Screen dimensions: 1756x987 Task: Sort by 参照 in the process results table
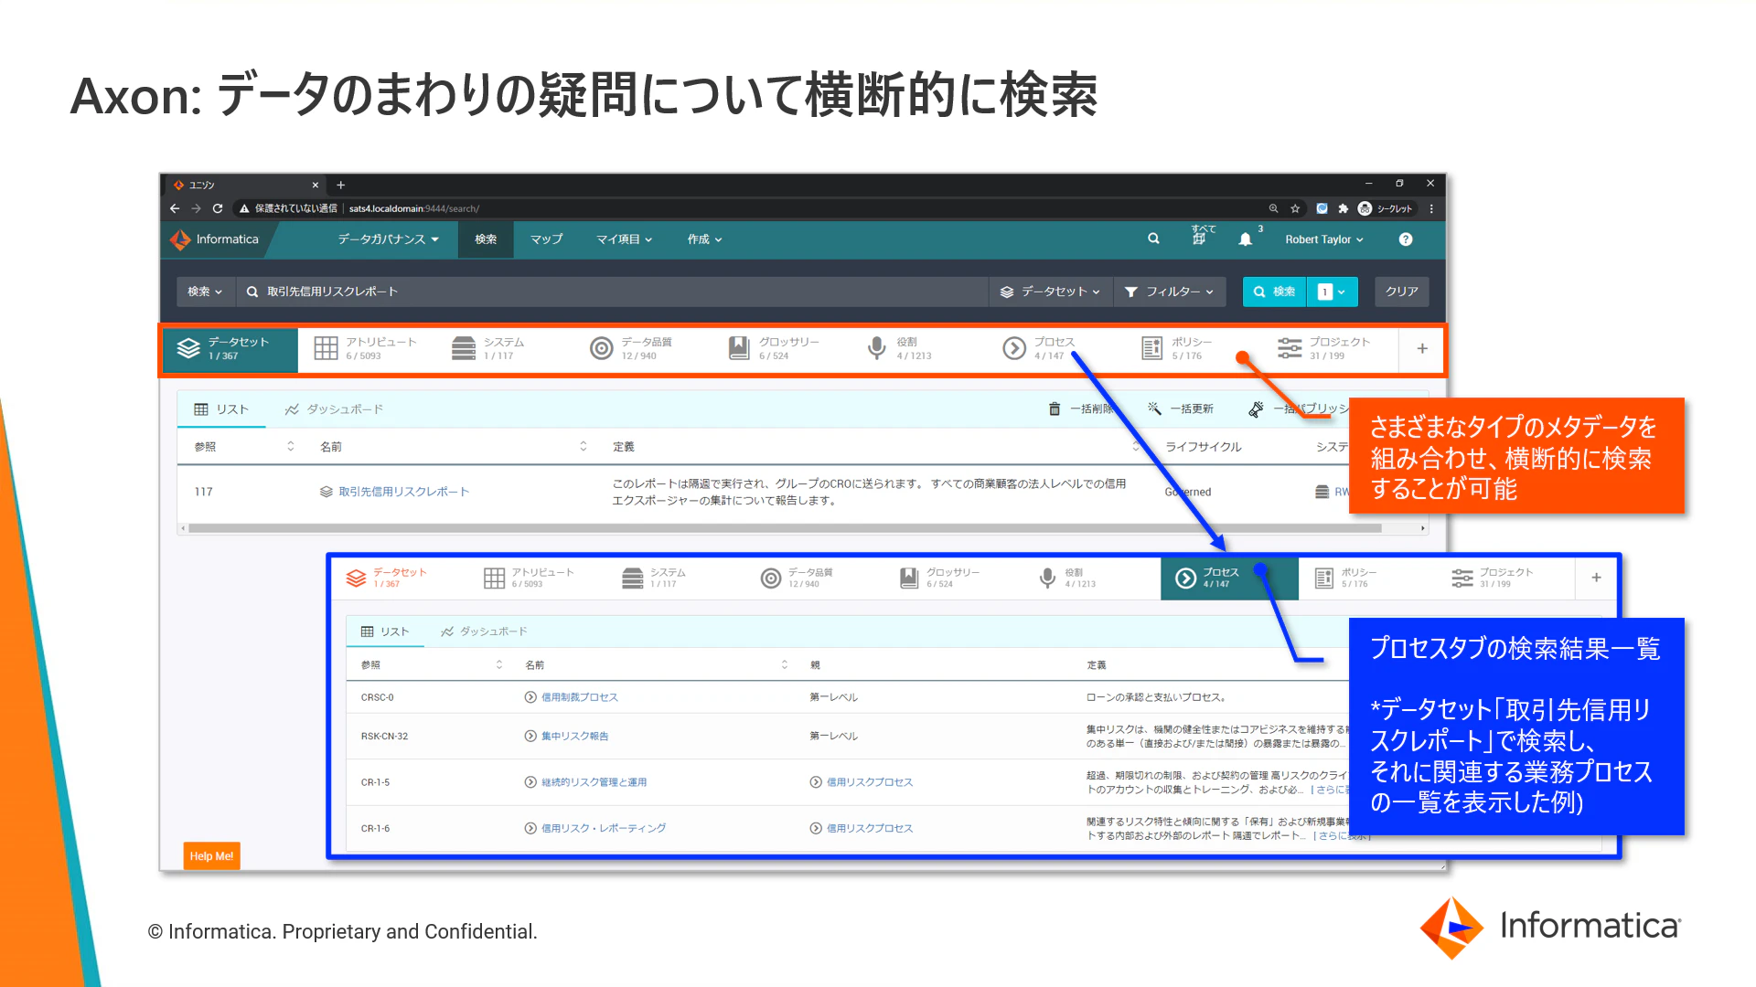[x=499, y=664]
